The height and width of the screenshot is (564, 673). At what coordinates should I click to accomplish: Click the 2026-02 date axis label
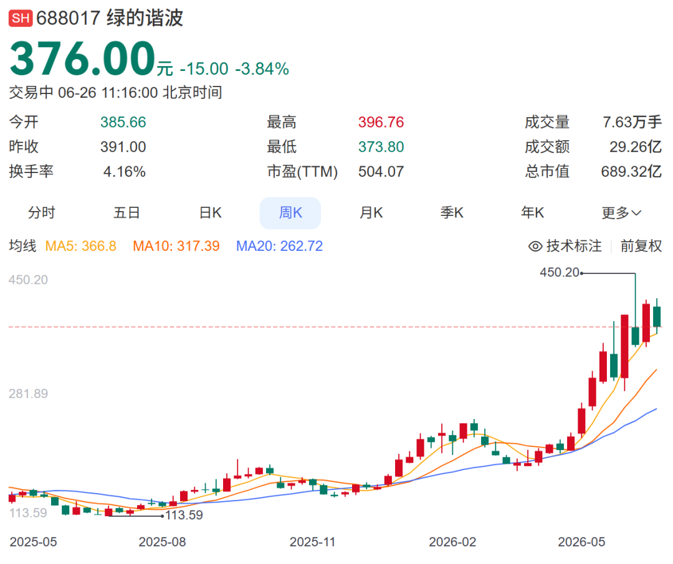(x=453, y=542)
